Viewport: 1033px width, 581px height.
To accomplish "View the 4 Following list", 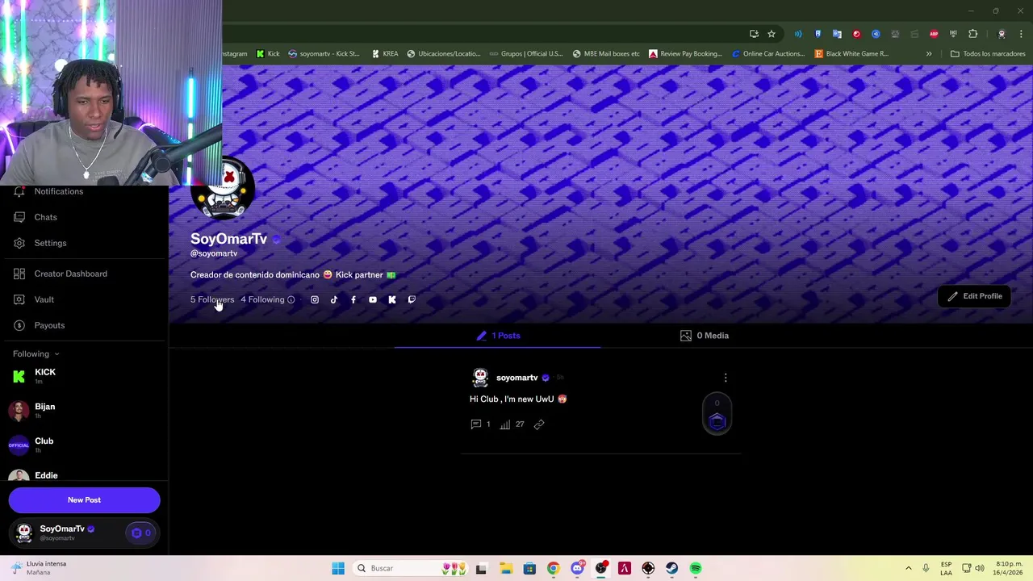I will point(262,299).
